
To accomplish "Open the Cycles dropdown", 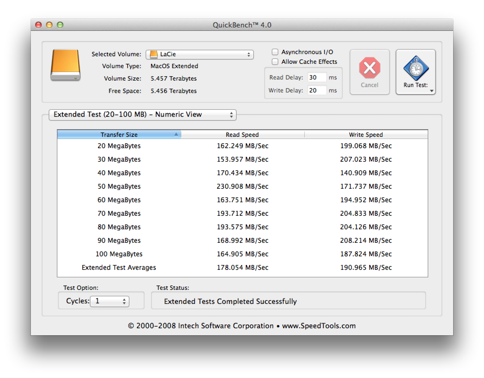I will pyautogui.click(x=110, y=301).
